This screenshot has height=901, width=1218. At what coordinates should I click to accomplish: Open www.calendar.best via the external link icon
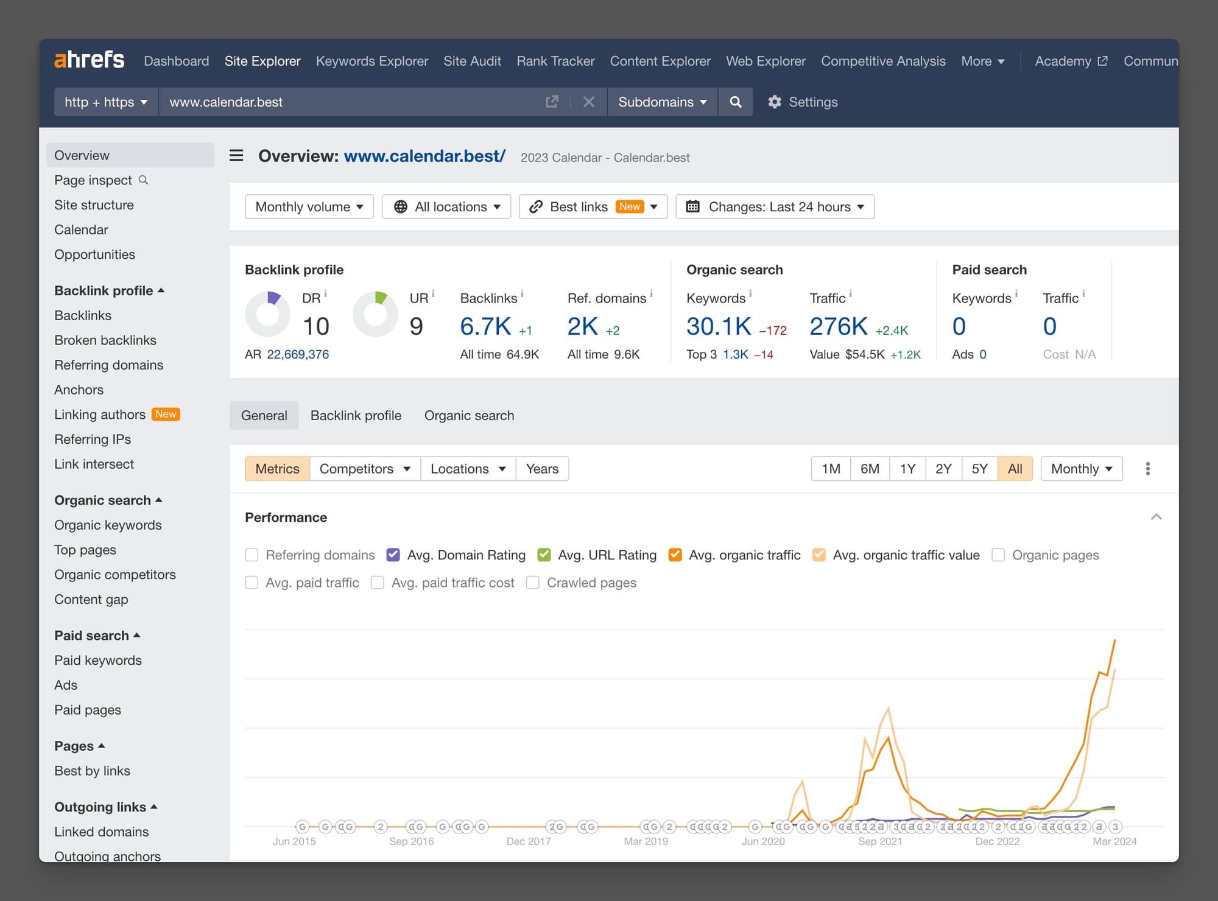point(551,102)
